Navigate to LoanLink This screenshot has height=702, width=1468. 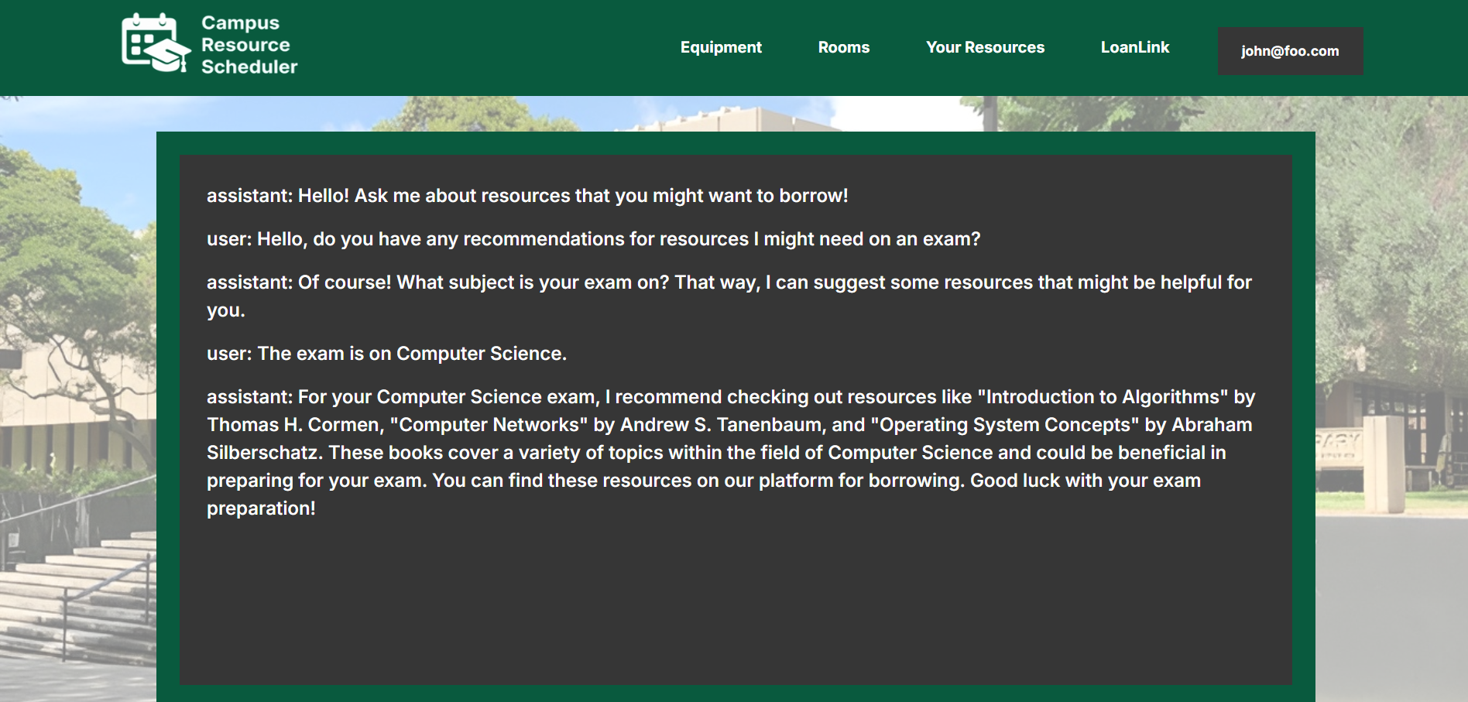tap(1134, 47)
